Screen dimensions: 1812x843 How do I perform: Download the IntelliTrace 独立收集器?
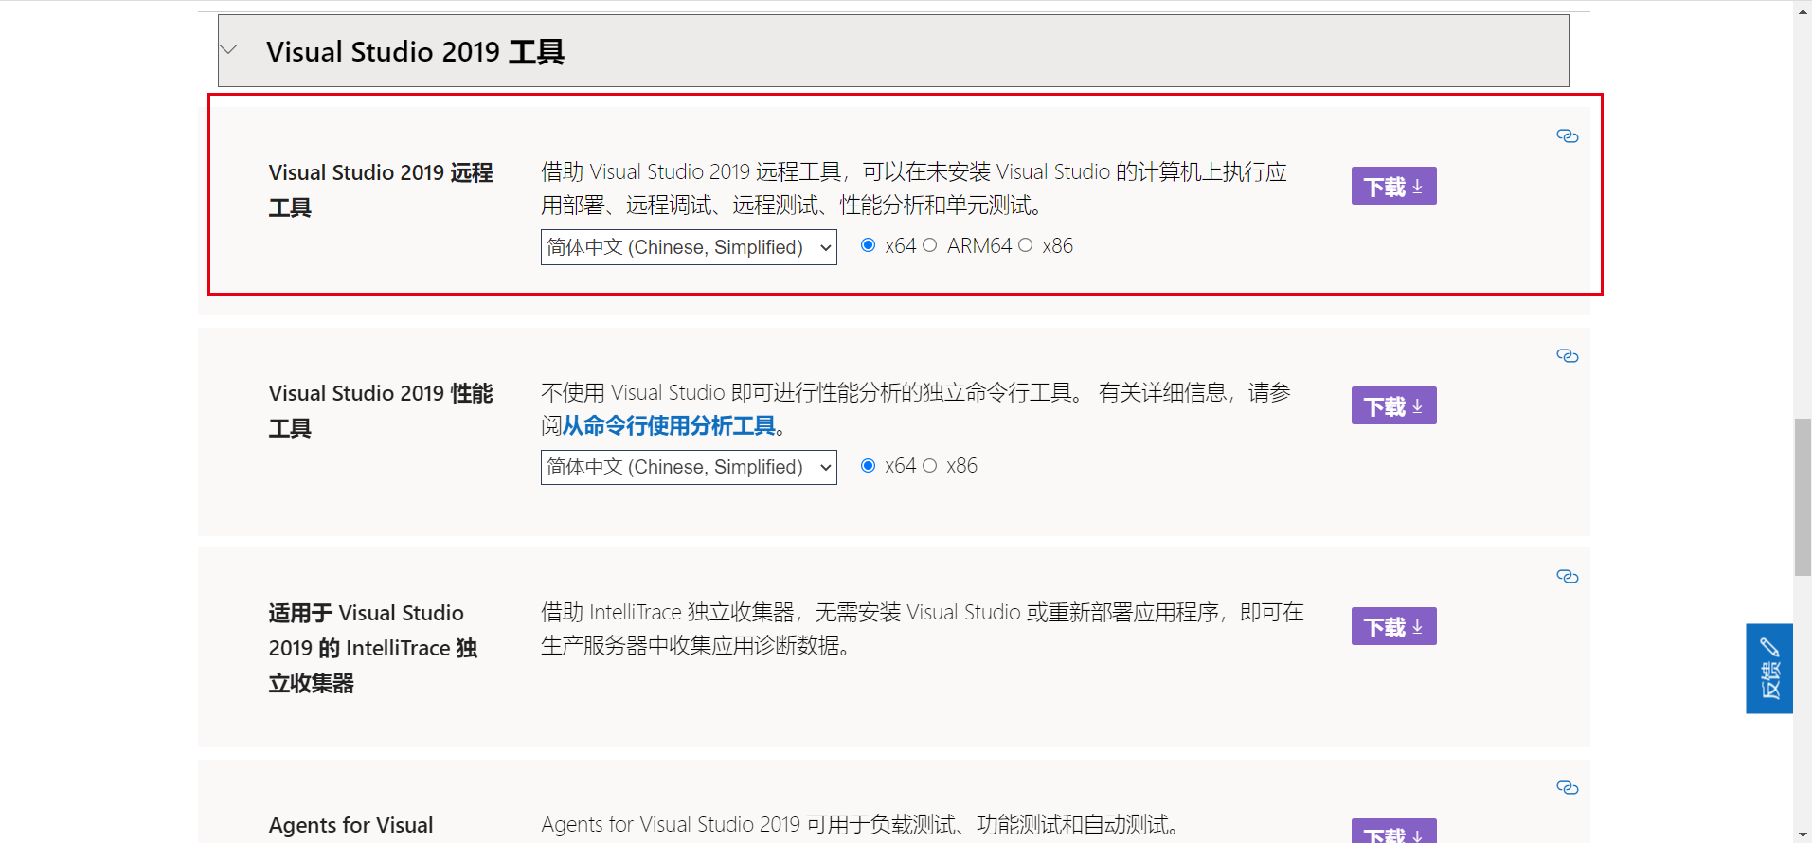1393,626
